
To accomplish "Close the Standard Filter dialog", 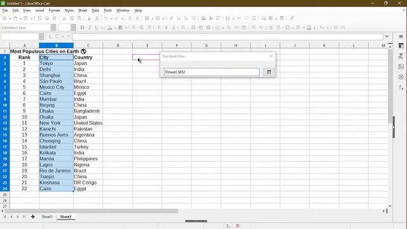I will pyautogui.click(x=271, y=56).
